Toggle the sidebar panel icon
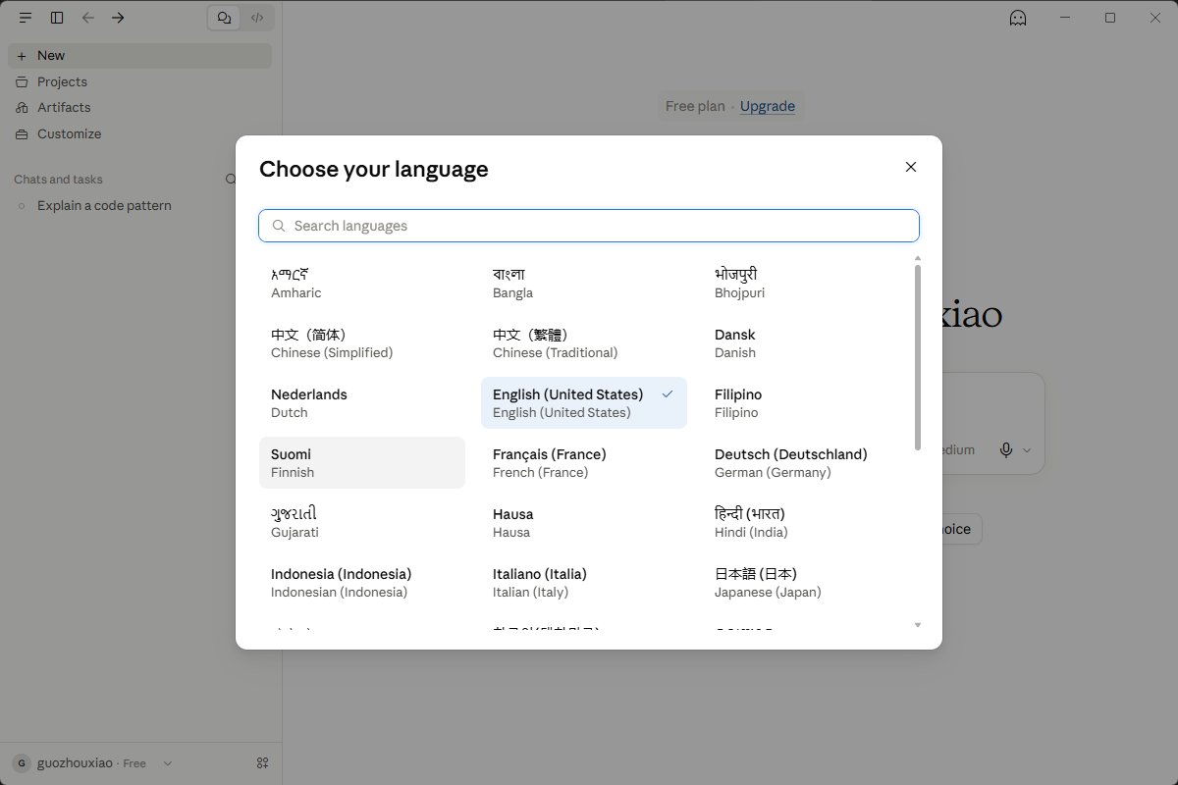 57,18
